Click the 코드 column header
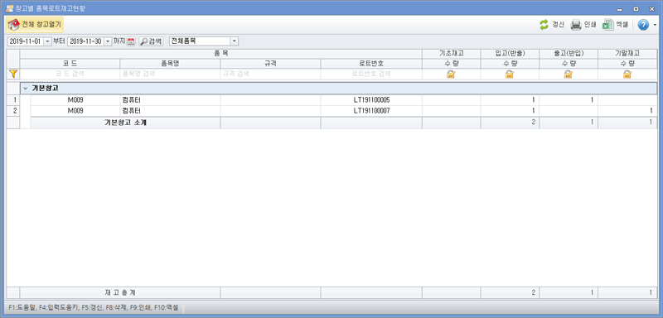Viewport: 663px width, 318px height. (x=70, y=63)
